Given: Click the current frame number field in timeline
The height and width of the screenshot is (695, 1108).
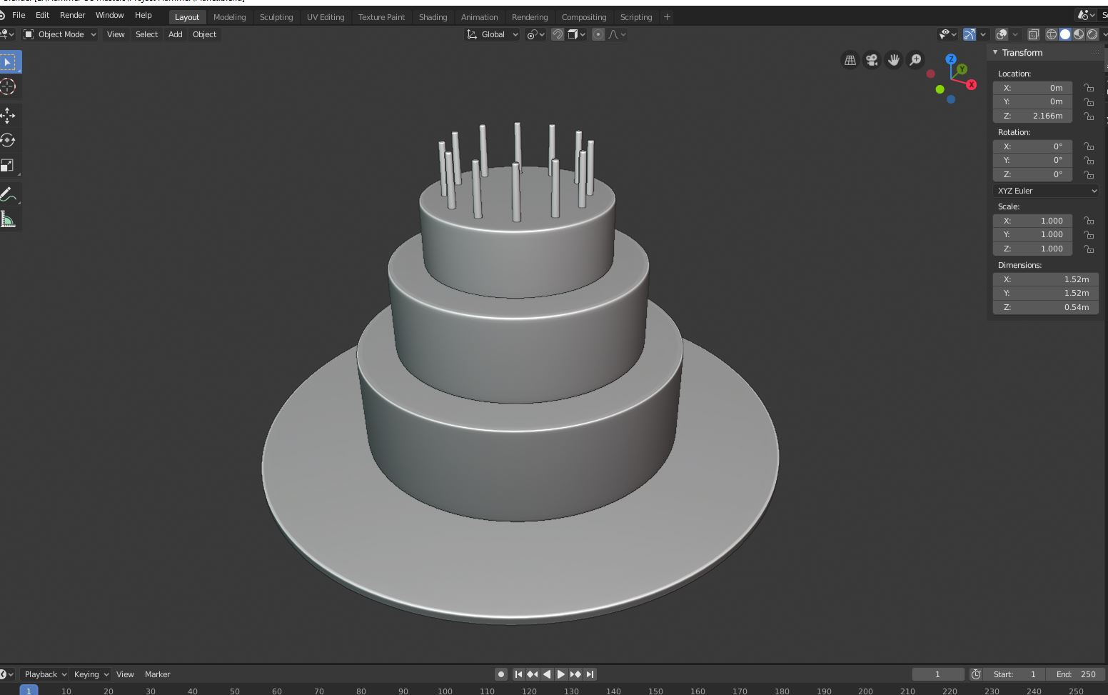Looking at the screenshot, I should pos(937,674).
